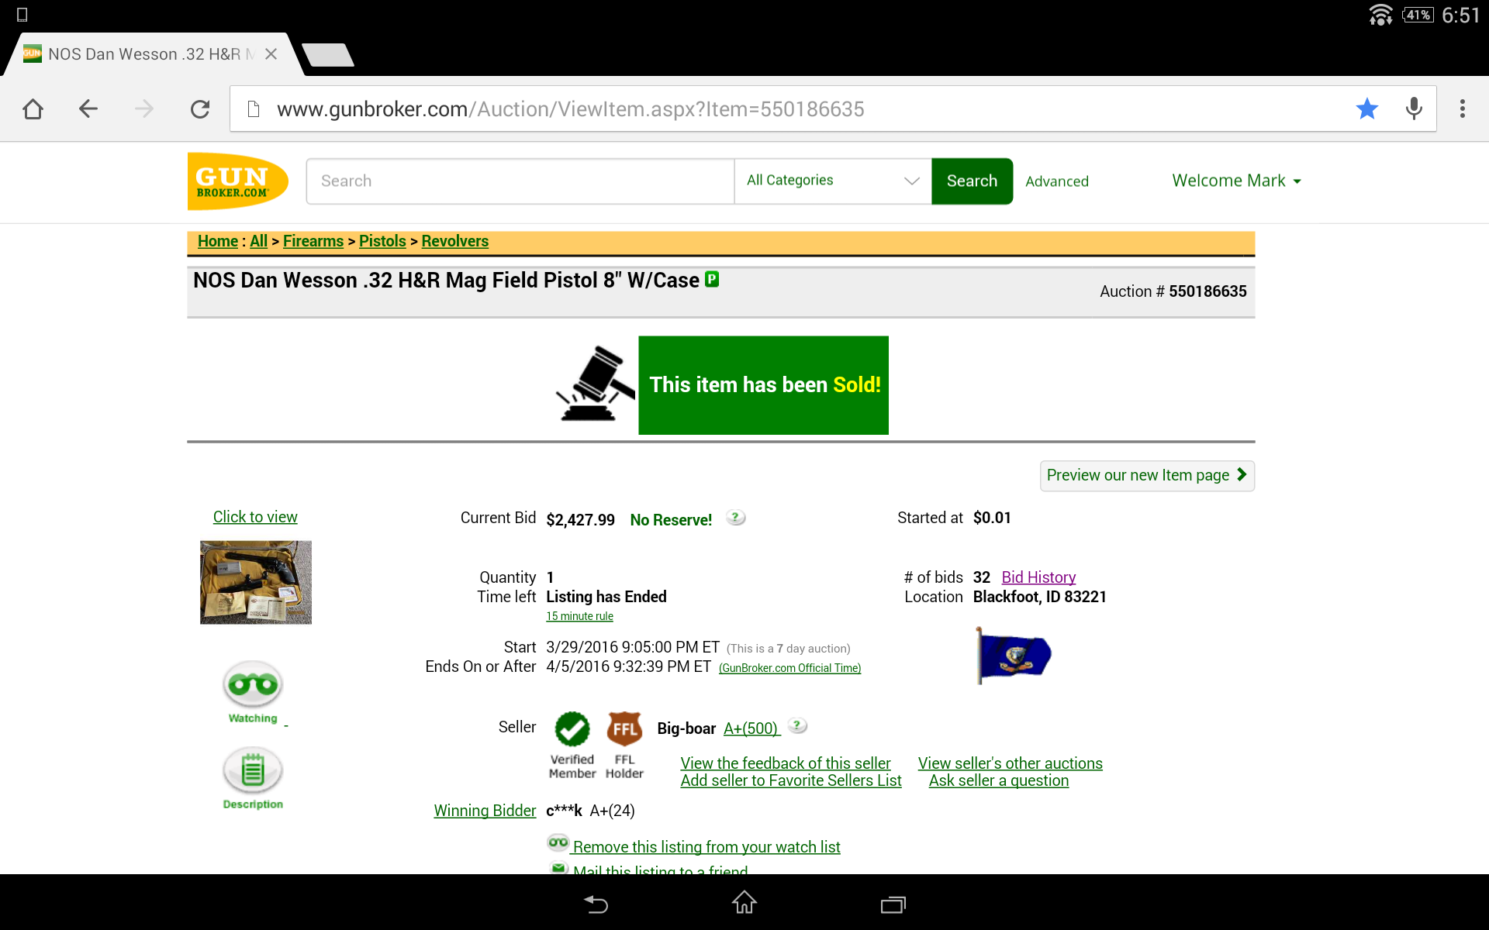Open the Revolvers breadcrumb link
Image resolution: width=1489 pixels, height=930 pixels.
[455, 241]
